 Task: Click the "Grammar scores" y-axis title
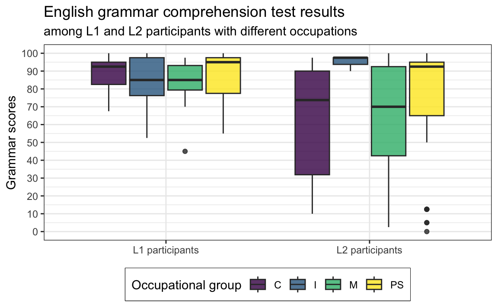[x=12, y=142]
